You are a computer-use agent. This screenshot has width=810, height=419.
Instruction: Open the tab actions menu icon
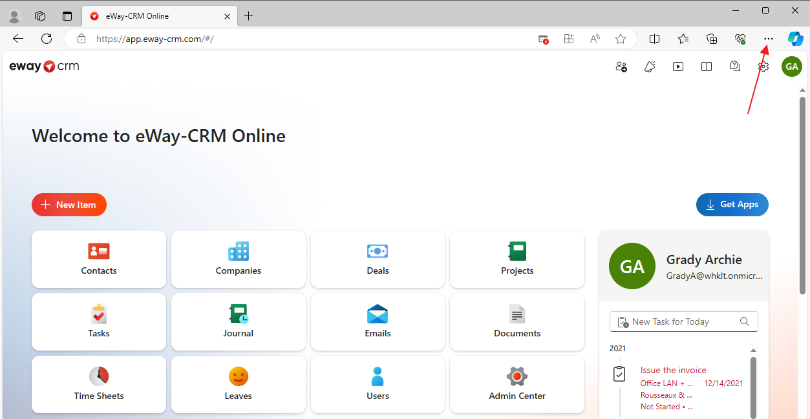coord(67,16)
